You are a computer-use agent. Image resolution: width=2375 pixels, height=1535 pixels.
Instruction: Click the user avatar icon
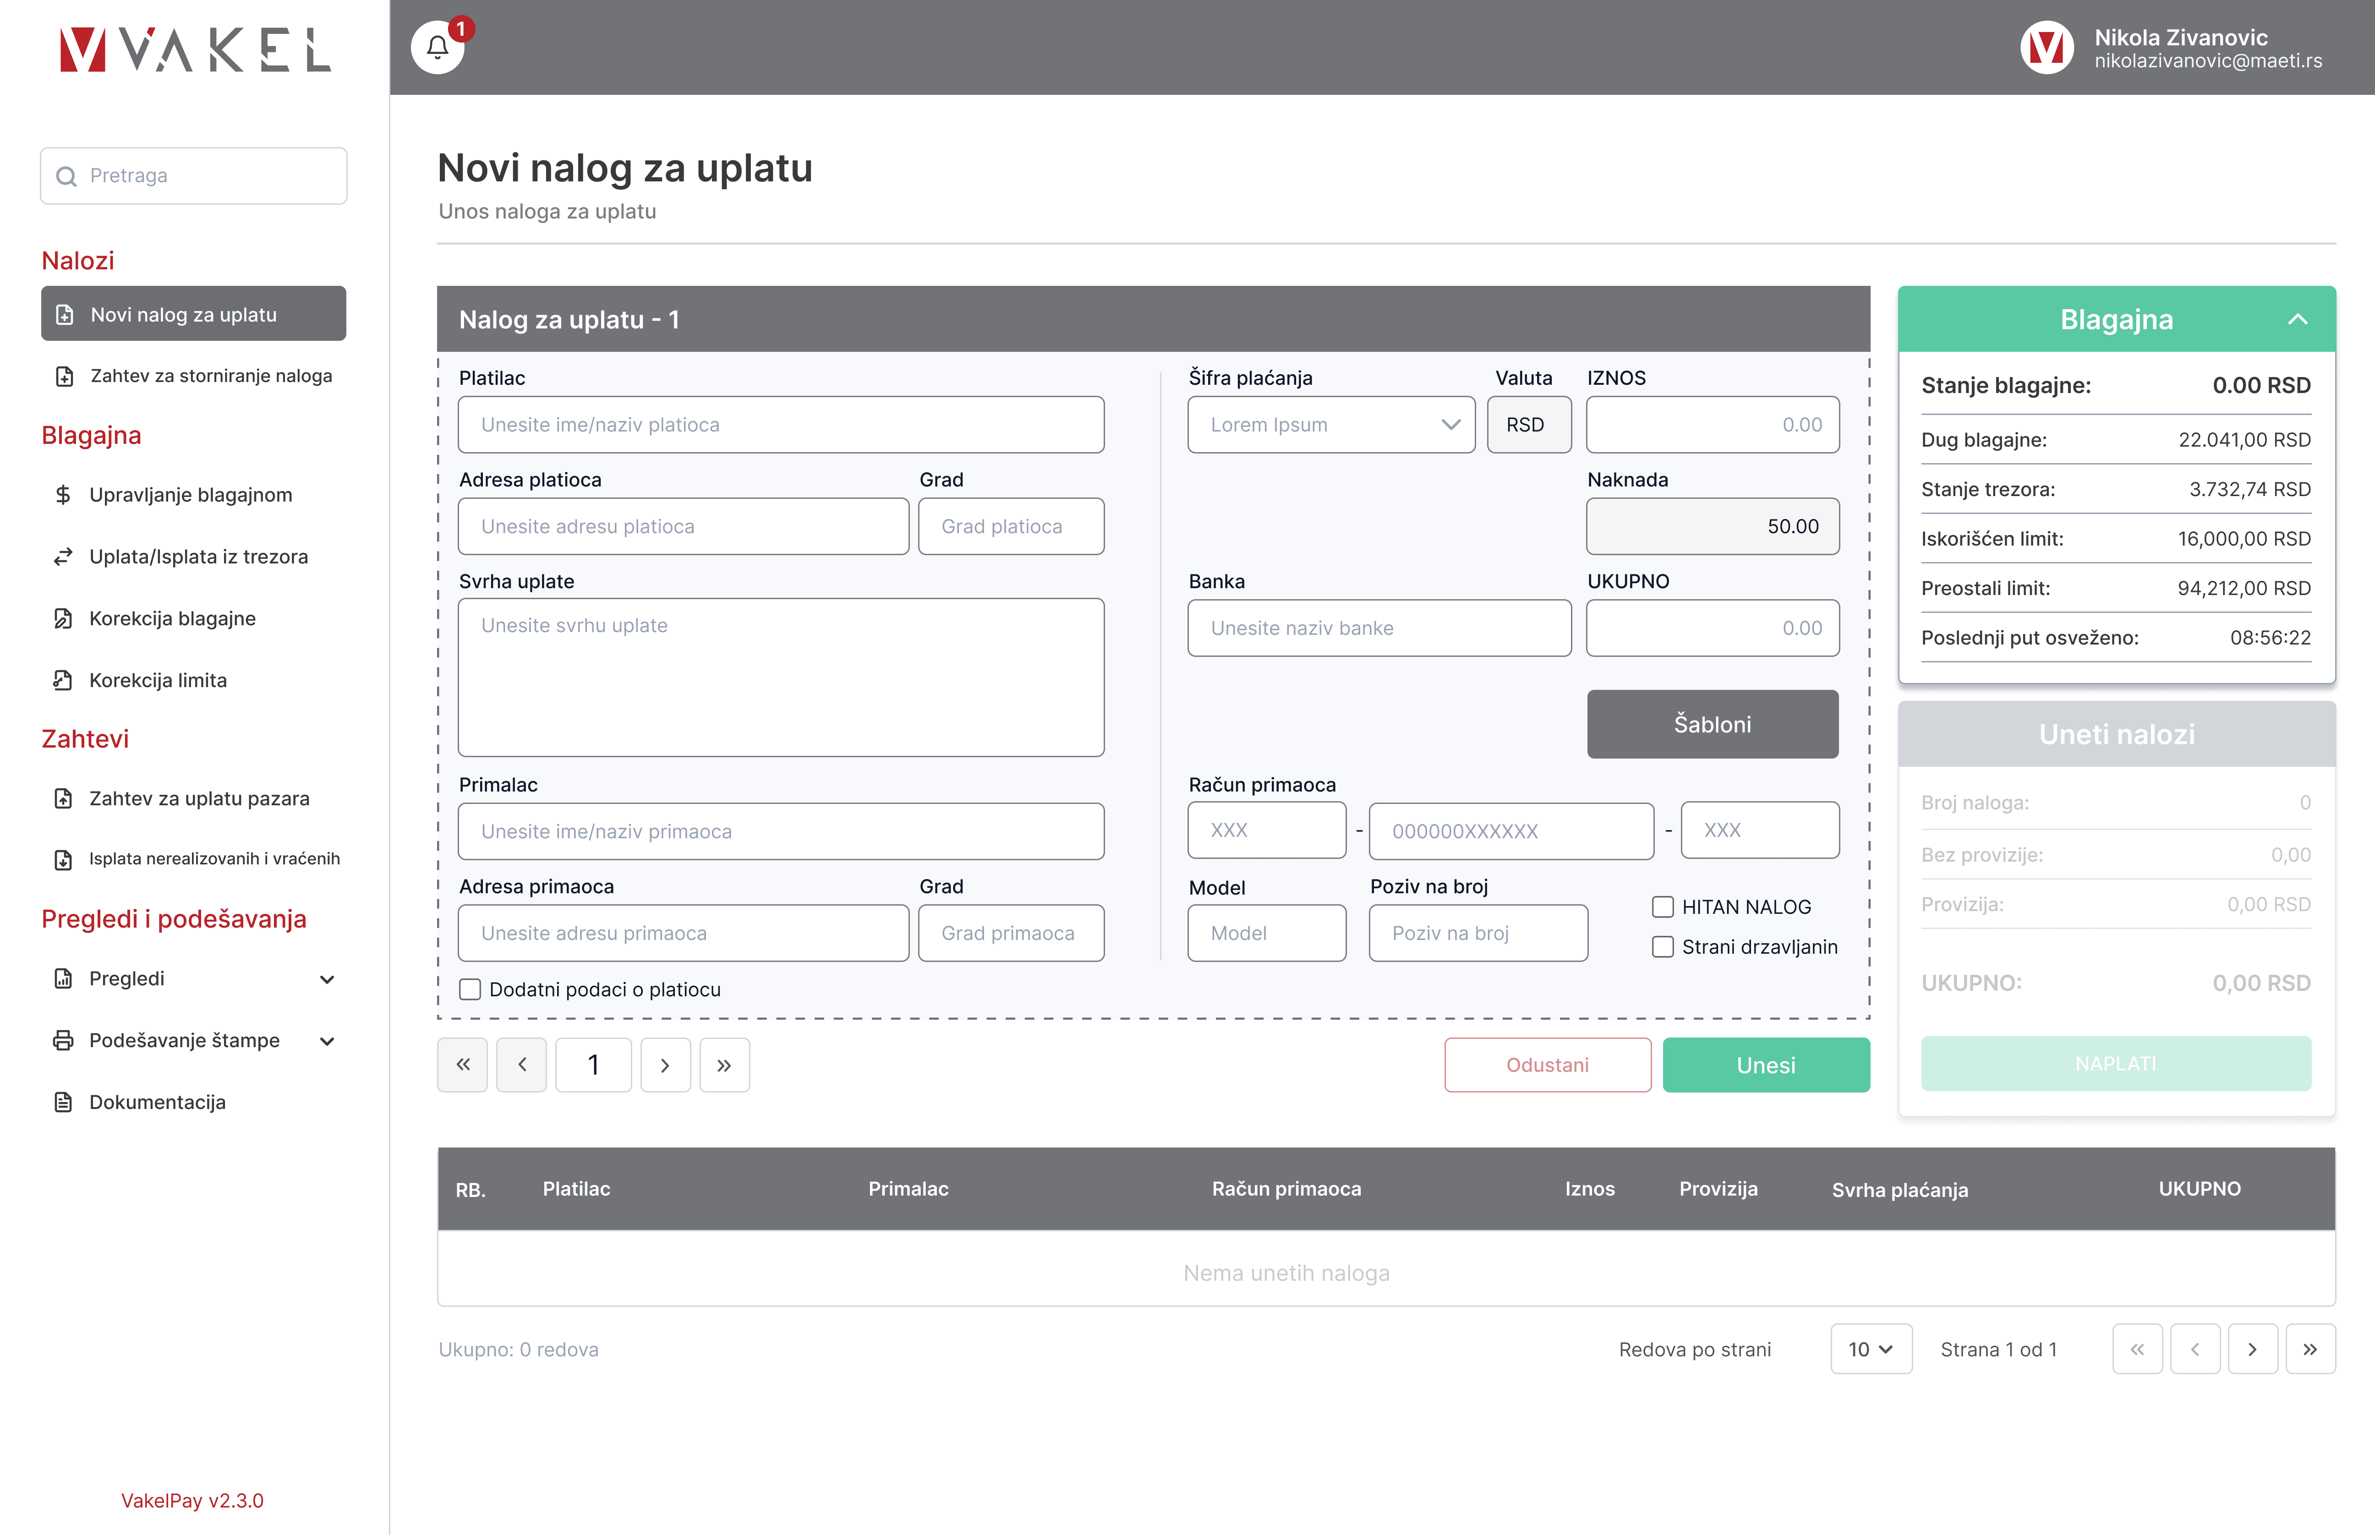[x=2046, y=47]
